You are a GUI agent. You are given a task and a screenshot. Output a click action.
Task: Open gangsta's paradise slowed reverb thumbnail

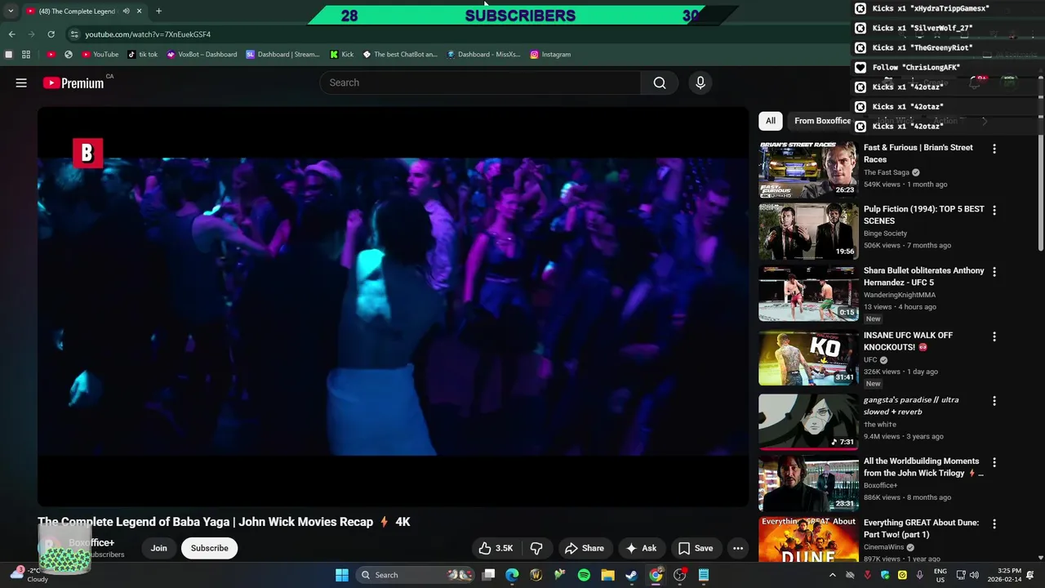coord(808,422)
